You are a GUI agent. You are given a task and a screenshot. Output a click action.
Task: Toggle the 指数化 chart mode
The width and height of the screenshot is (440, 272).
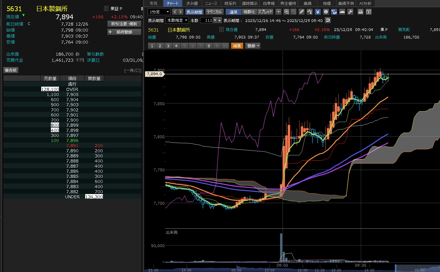(x=249, y=12)
